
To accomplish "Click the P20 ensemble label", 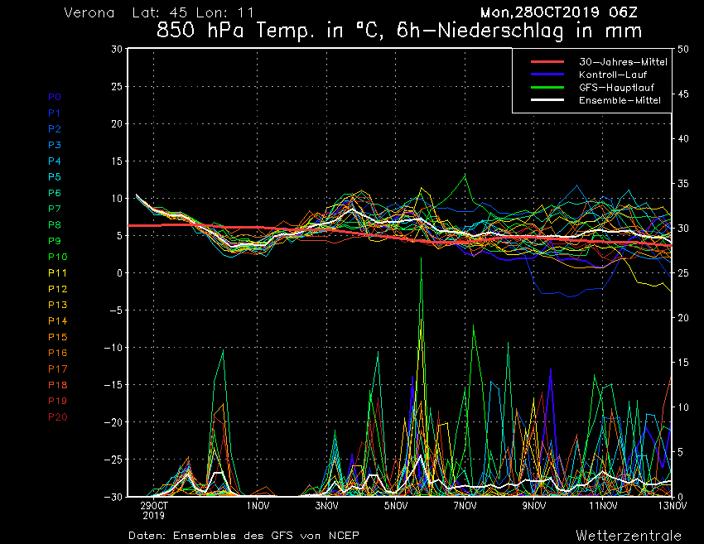I will (x=57, y=417).
